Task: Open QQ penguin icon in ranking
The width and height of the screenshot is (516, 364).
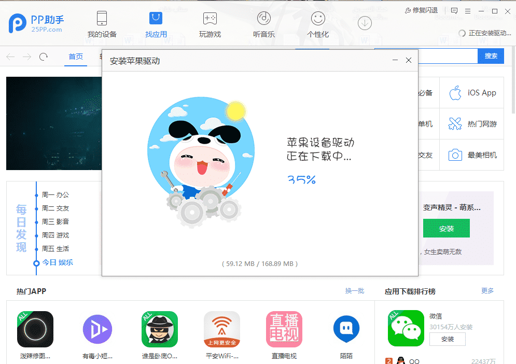Action: [401, 361]
